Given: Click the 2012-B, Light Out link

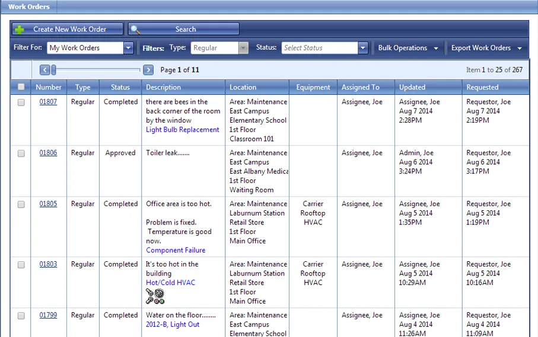Looking at the screenshot, I should coord(173,325).
